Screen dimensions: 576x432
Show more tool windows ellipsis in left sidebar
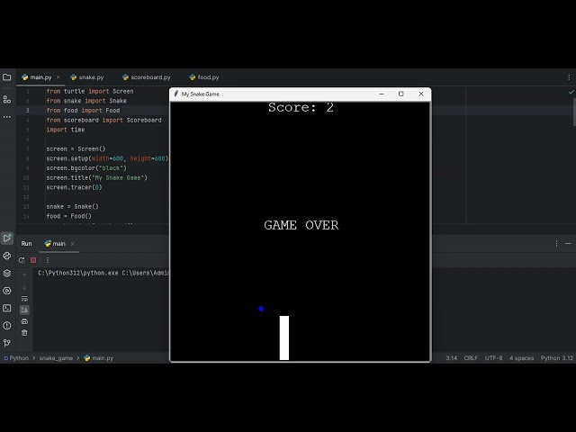[6, 117]
